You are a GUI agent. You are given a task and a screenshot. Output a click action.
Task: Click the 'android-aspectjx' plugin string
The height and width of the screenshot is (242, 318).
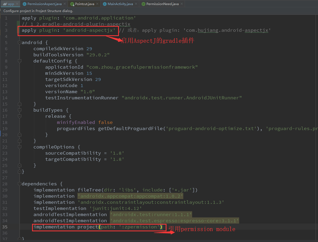click(x=89, y=30)
